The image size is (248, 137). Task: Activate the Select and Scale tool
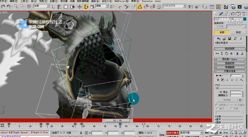point(92,7)
